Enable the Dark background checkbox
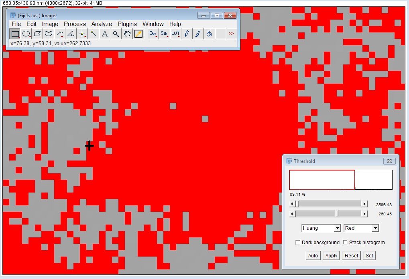This screenshot has height=279, width=409. [x=298, y=243]
